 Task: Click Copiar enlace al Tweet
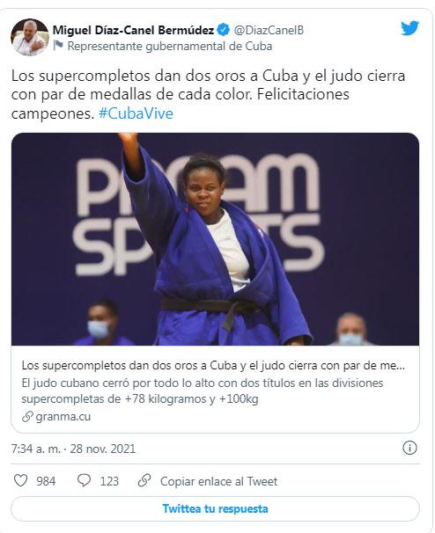click(219, 481)
